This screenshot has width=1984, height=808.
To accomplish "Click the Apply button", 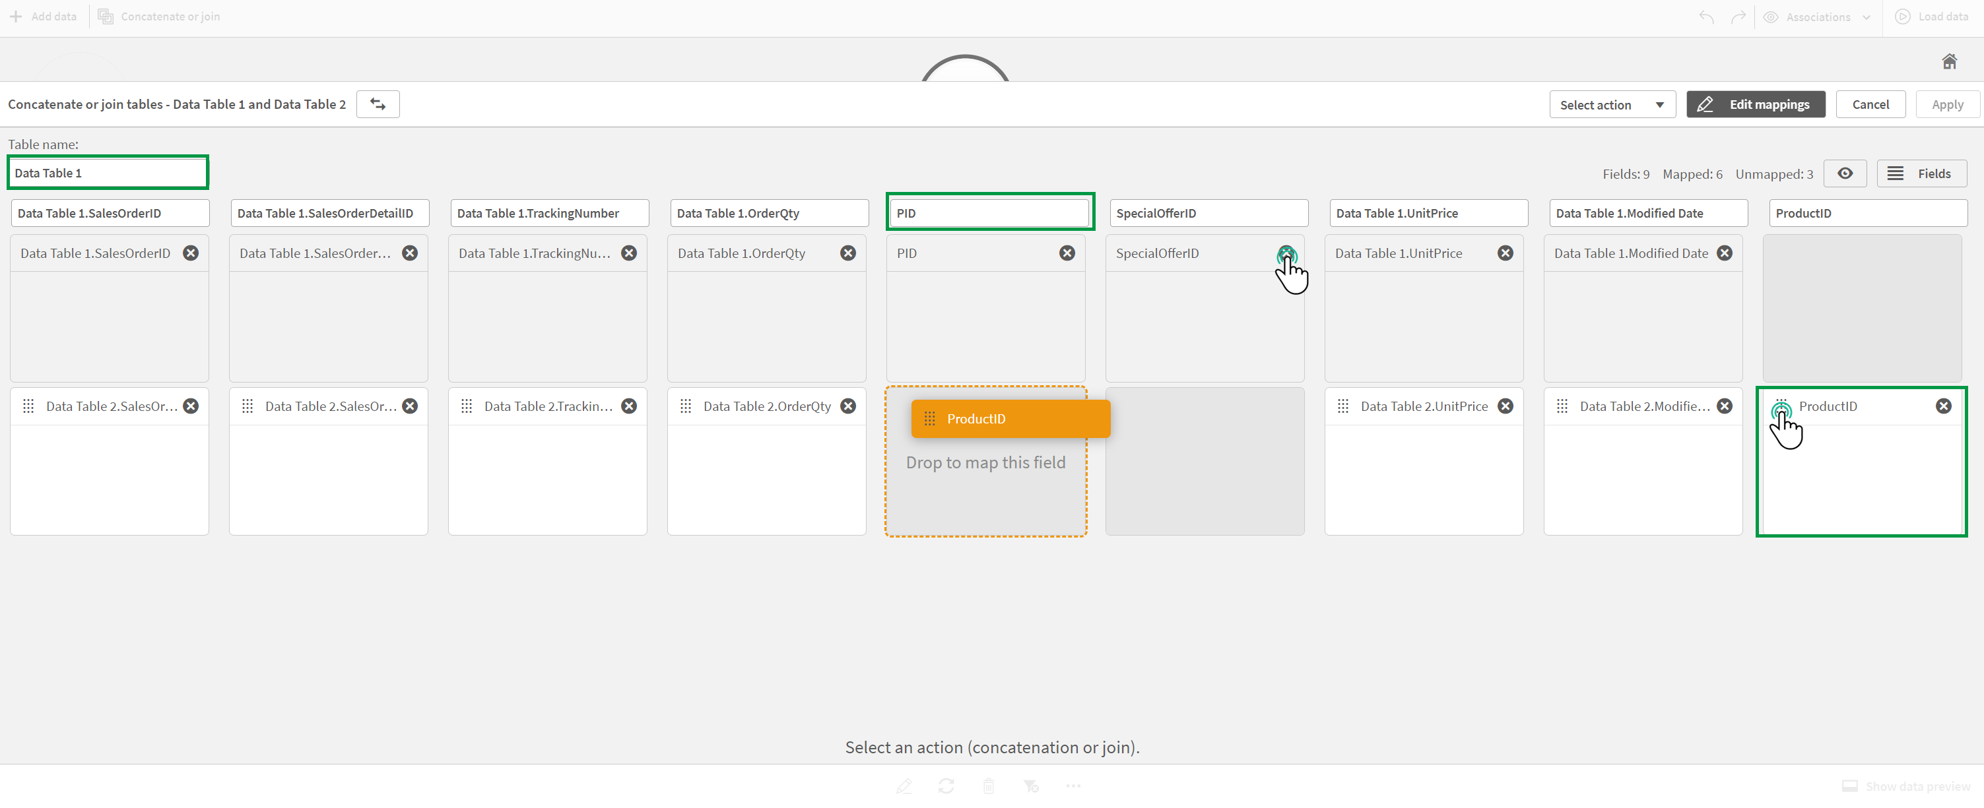I will 1945,104.
